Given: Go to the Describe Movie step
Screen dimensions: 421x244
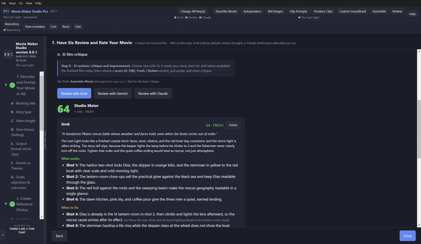Looking at the screenshot, I should pyautogui.click(x=226, y=11).
